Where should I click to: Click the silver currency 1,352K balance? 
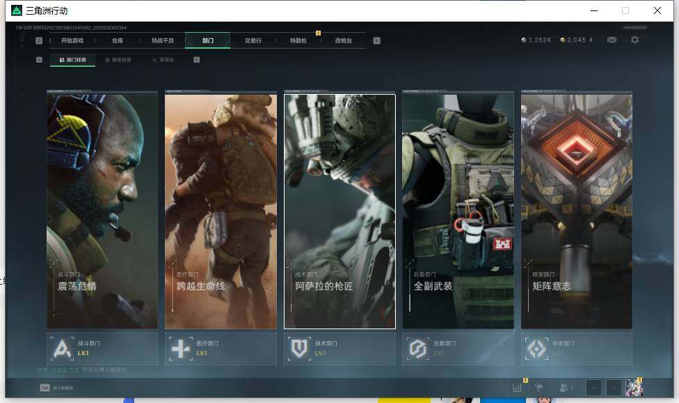(x=536, y=40)
